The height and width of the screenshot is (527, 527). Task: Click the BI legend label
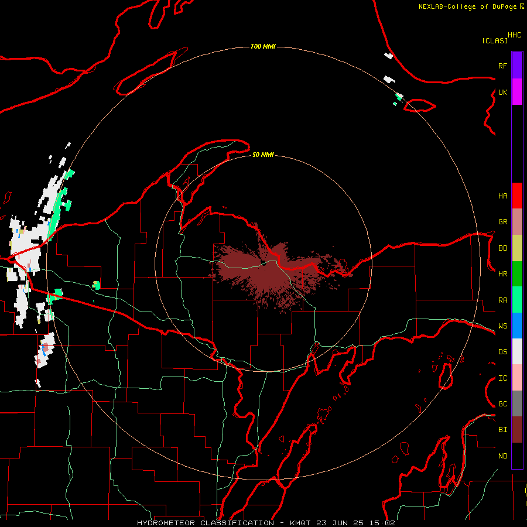[502, 430]
